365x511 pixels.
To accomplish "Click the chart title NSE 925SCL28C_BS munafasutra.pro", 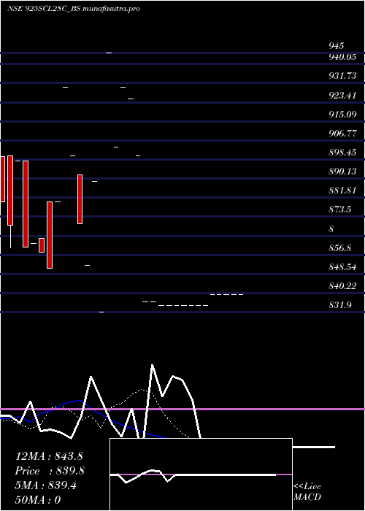I will pyautogui.click(x=73, y=9).
